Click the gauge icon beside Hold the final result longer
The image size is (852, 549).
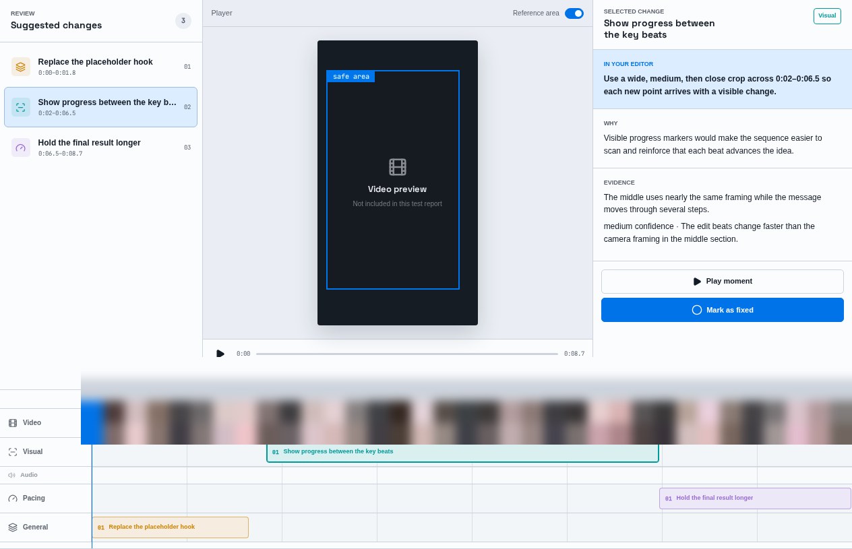[x=21, y=148]
